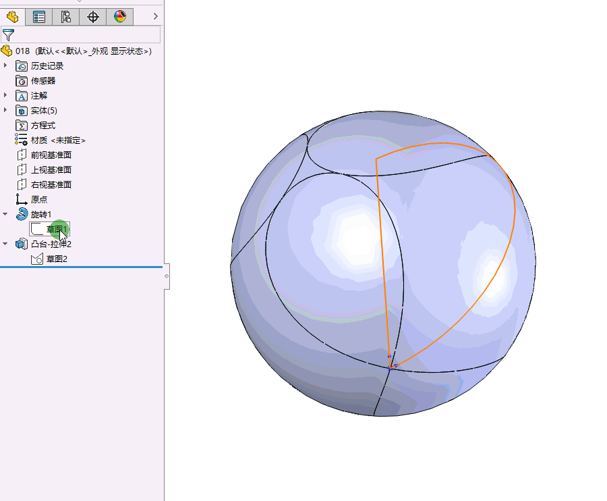607x501 pixels.
Task: Switch to the FeatureManager design tree tab
Action: click(x=11, y=16)
